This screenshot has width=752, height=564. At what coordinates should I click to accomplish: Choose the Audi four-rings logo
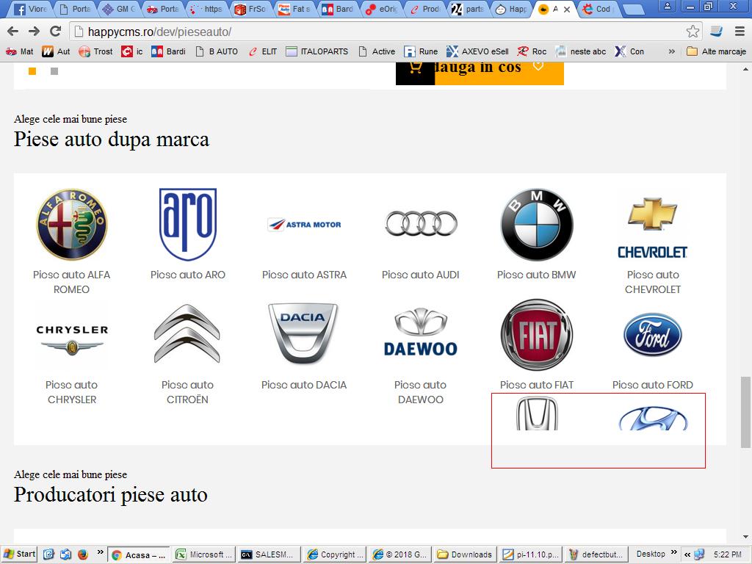coord(421,223)
